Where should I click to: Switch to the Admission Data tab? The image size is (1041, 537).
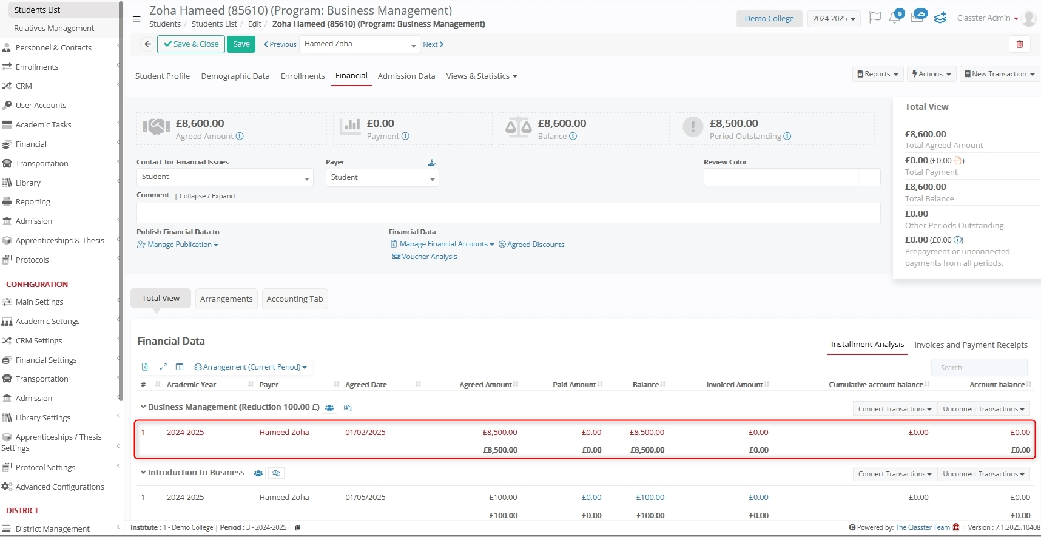tap(406, 76)
